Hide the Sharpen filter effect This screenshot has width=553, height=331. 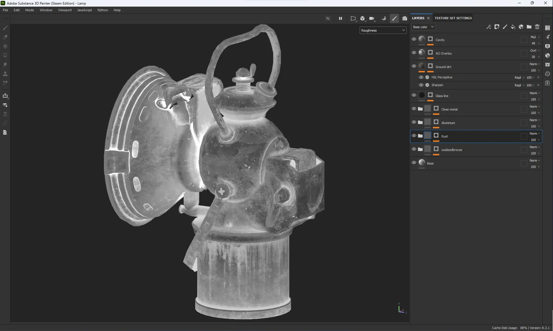[x=421, y=85]
